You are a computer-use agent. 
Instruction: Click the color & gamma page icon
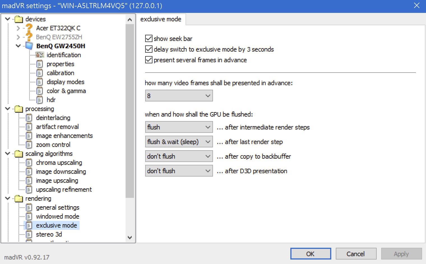(x=40, y=91)
